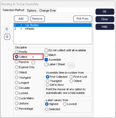Viewport: 116px width, 118px height.
Task: Move selected item up with arrow icon
Action: tap(7, 29)
